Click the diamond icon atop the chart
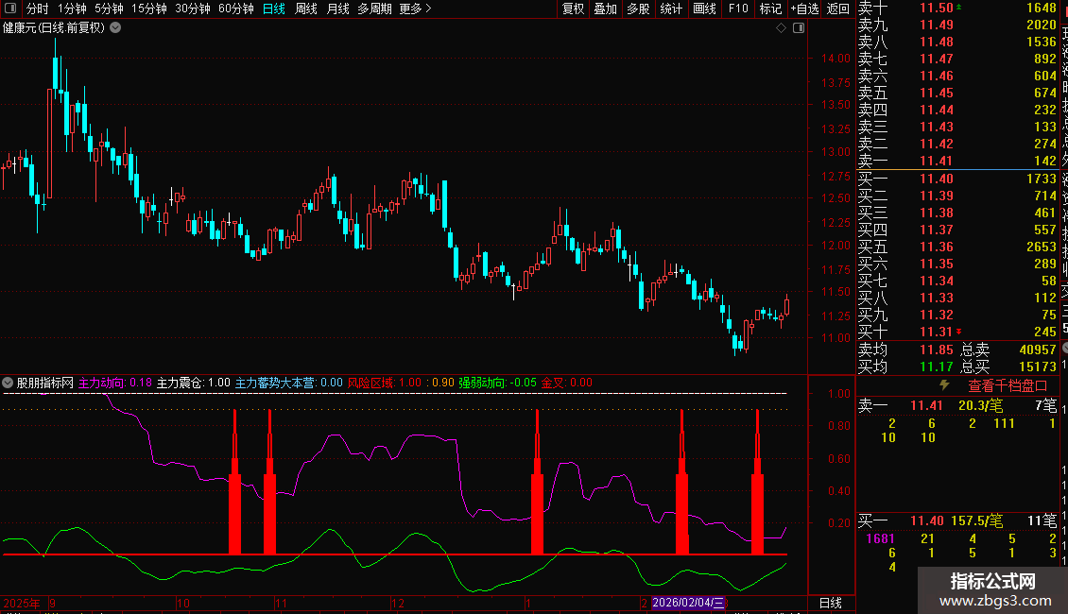1068x614 pixels. click(782, 28)
